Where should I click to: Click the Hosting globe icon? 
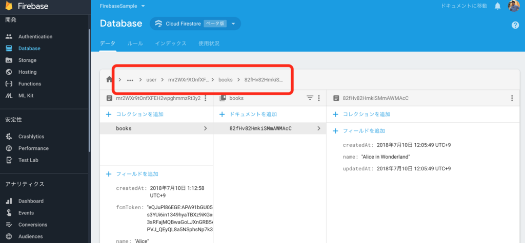(x=9, y=72)
